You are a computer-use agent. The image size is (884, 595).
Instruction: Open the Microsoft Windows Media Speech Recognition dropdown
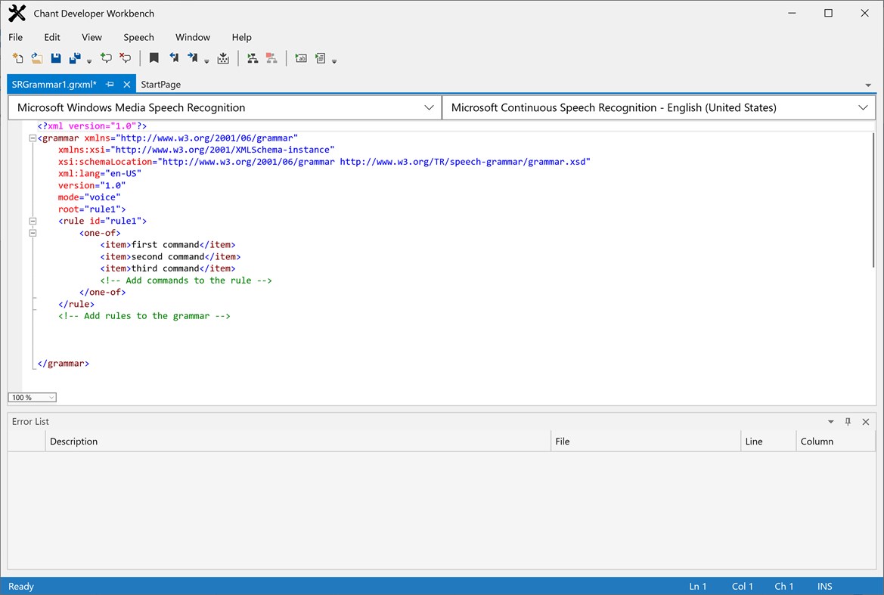pyautogui.click(x=430, y=107)
